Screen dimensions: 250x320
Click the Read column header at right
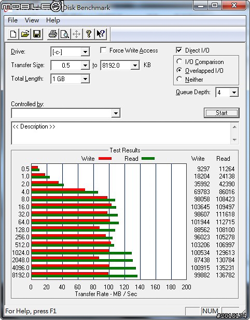[x=223, y=159]
